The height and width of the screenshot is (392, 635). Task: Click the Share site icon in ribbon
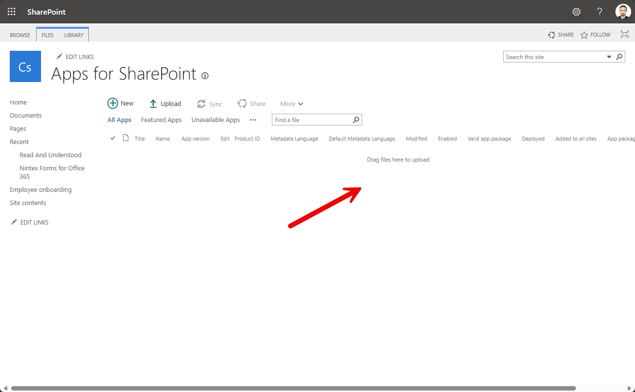coord(552,35)
